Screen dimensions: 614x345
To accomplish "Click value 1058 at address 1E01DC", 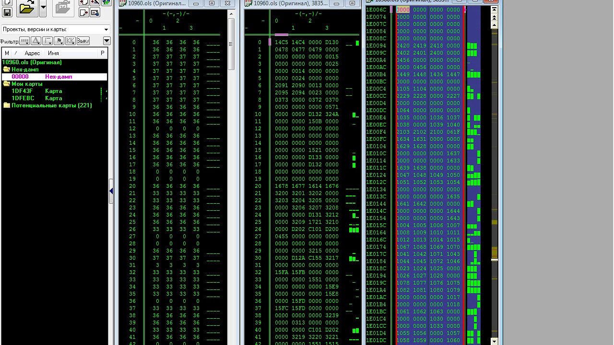I will tap(403, 340).
